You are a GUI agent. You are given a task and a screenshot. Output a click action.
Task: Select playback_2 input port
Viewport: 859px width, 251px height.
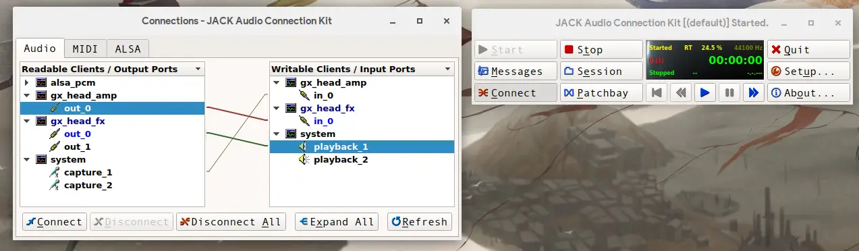click(x=341, y=159)
